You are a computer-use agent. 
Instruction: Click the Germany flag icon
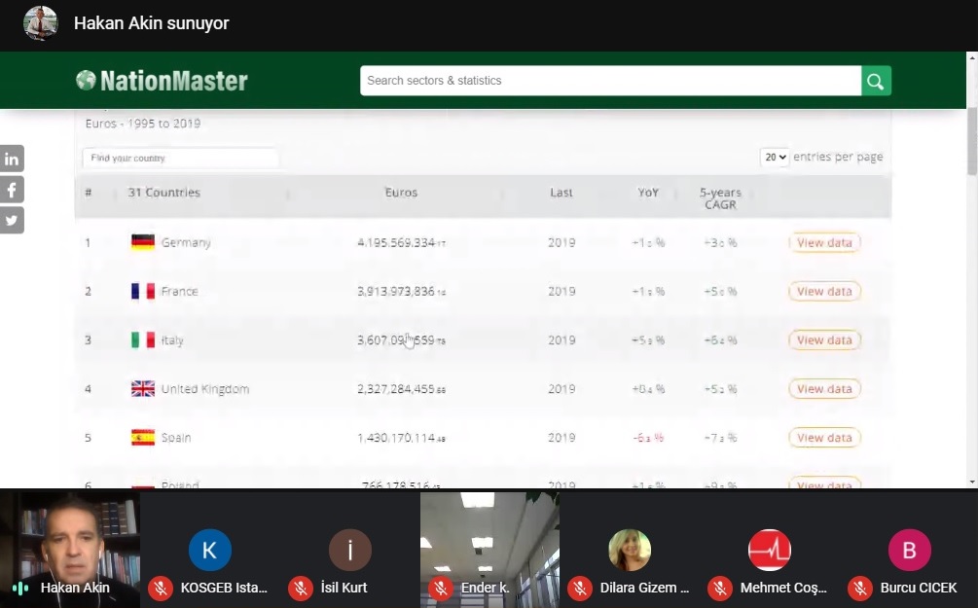point(143,242)
